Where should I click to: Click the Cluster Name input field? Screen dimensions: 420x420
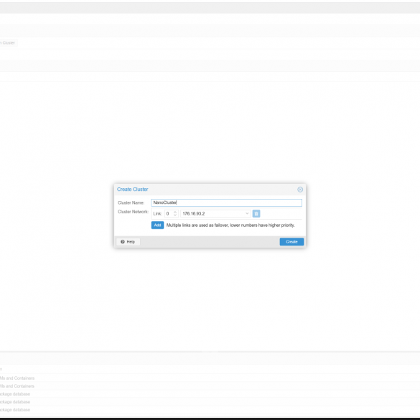pos(226,202)
